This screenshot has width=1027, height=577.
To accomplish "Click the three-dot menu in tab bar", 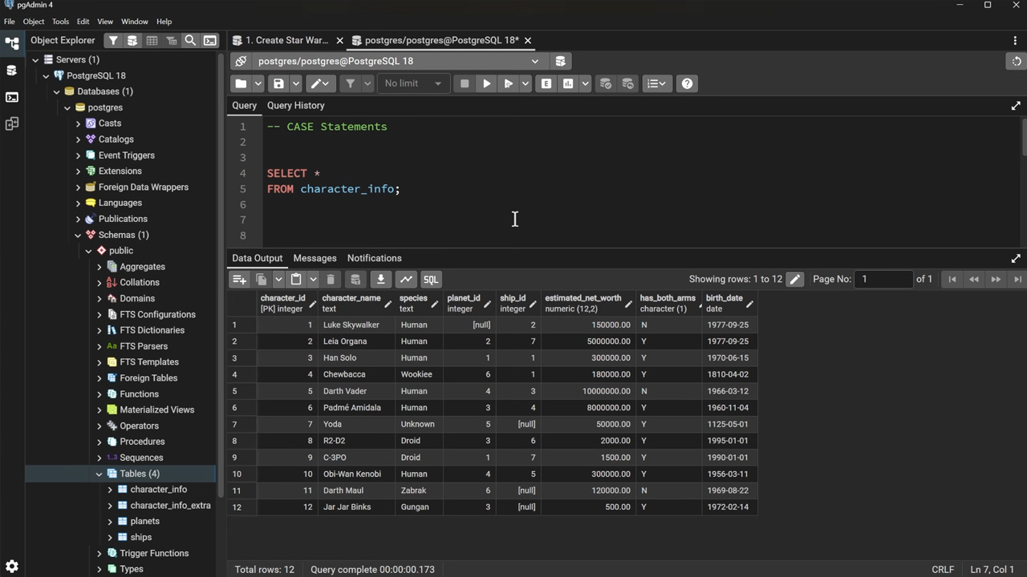I will [1015, 40].
